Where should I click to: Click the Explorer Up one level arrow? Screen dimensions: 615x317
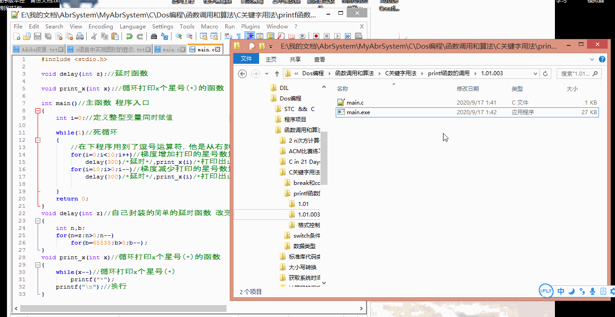pyautogui.click(x=277, y=73)
